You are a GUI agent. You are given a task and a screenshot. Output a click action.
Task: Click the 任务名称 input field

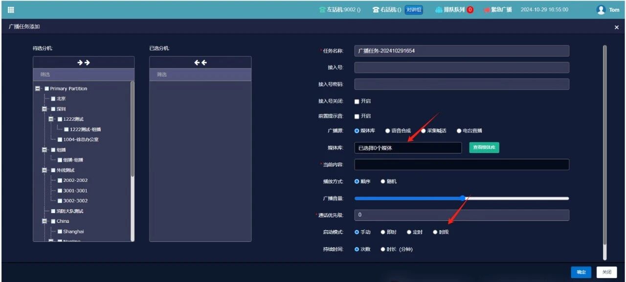tap(461, 51)
